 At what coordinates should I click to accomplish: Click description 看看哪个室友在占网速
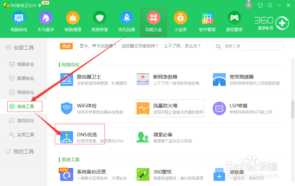173,141
